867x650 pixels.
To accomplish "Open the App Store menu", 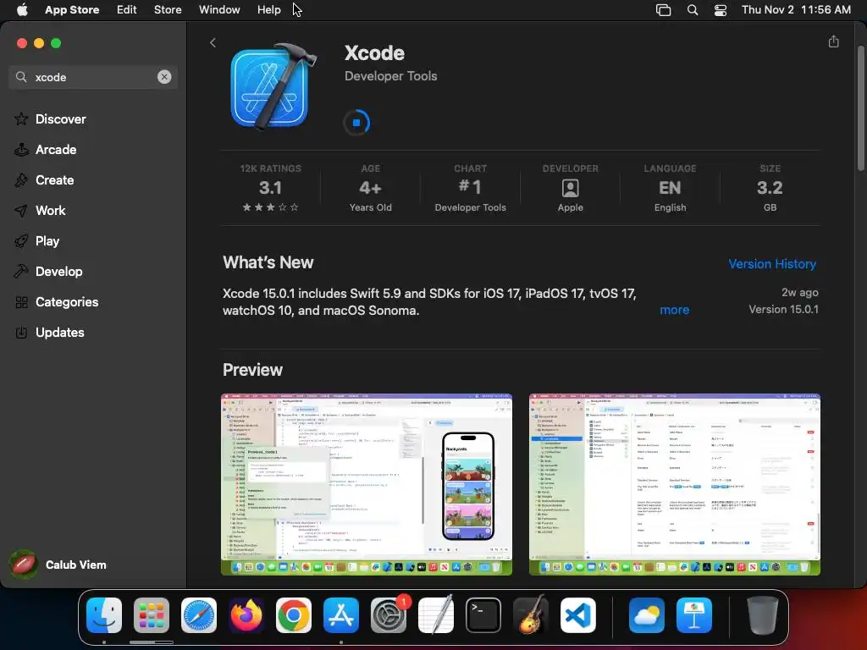I will tap(72, 9).
